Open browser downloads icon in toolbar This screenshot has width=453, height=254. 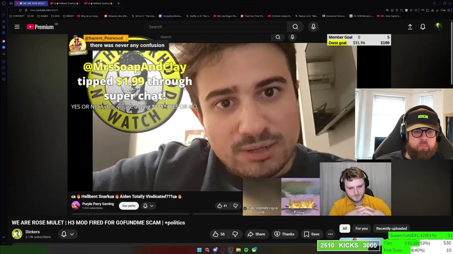tap(437, 10)
